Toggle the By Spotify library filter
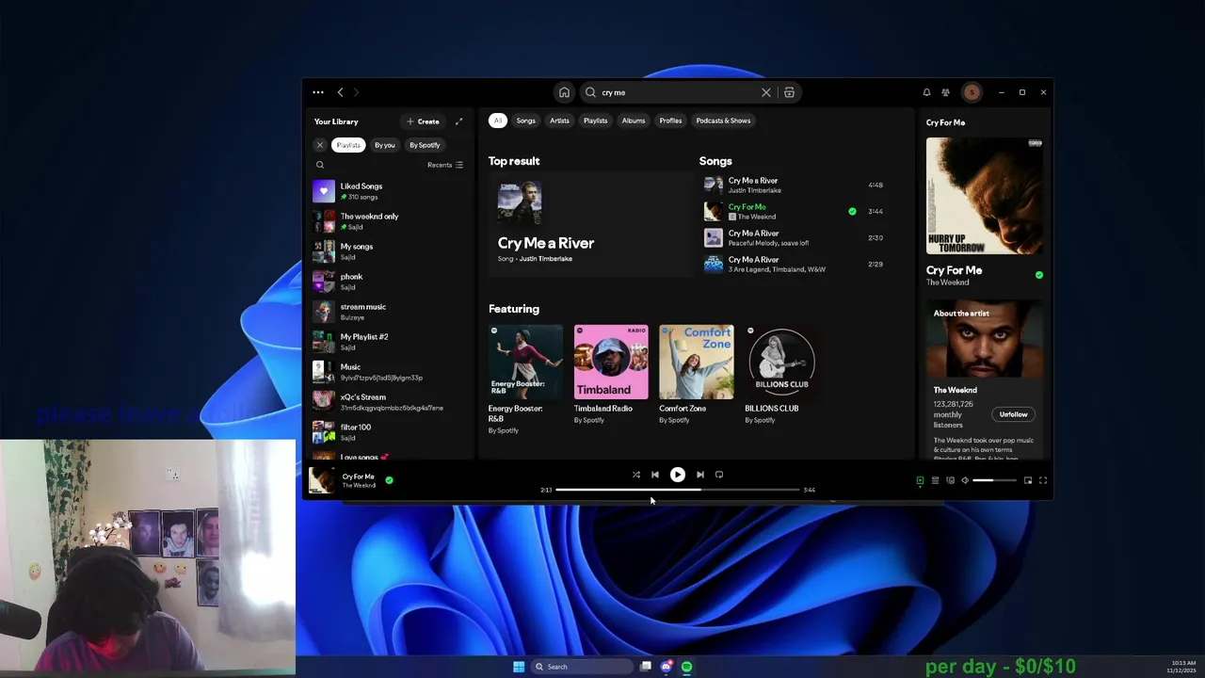Viewport: 1205px width, 678px height. [425, 145]
